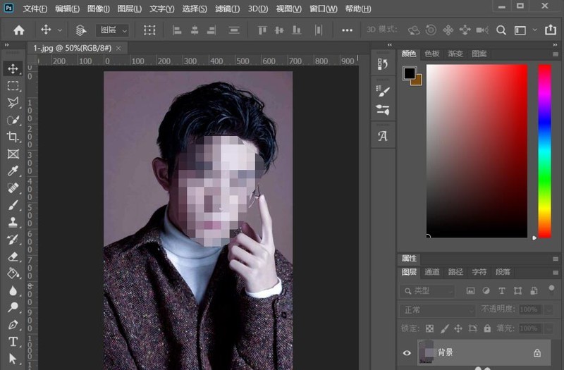The image size is (564, 370).
Task: Switch to the 通道 tab
Action: coord(431,272)
